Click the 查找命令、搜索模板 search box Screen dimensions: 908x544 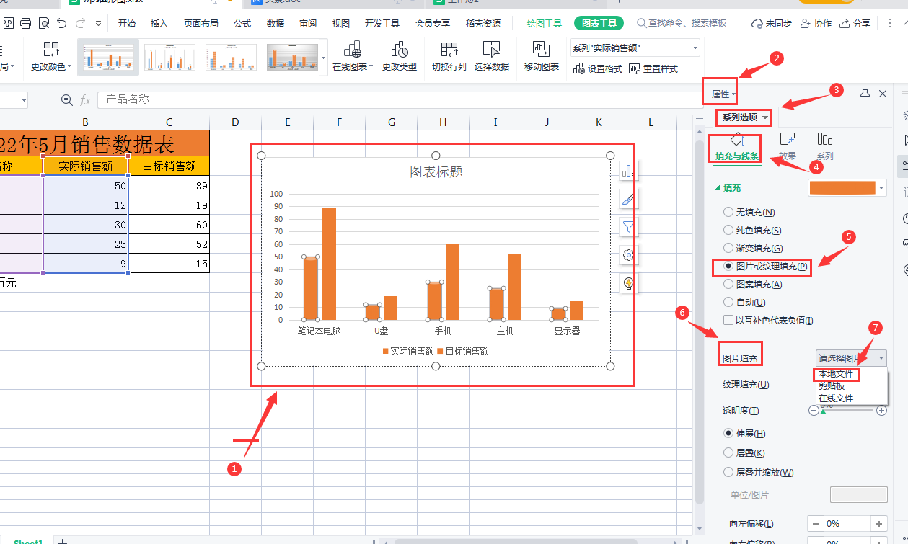[x=682, y=24]
